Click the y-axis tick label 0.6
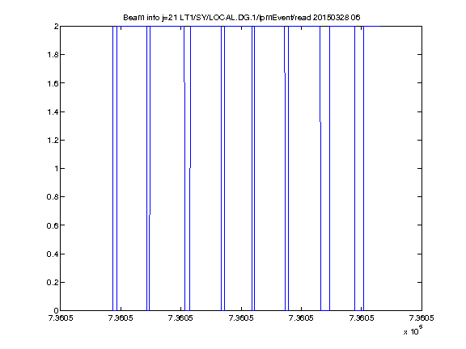 pos(53,225)
